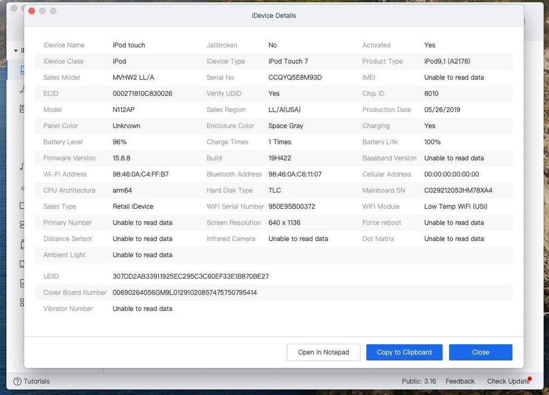Click the Dot Matrix 'Unable to read data' value
The width and height of the screenshot is (549, 395).
point(454,239)
